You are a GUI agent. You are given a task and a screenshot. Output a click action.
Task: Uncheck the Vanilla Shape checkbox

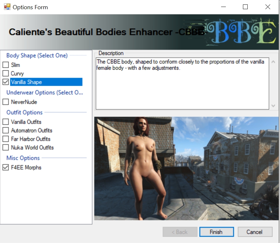coord(5,82)
